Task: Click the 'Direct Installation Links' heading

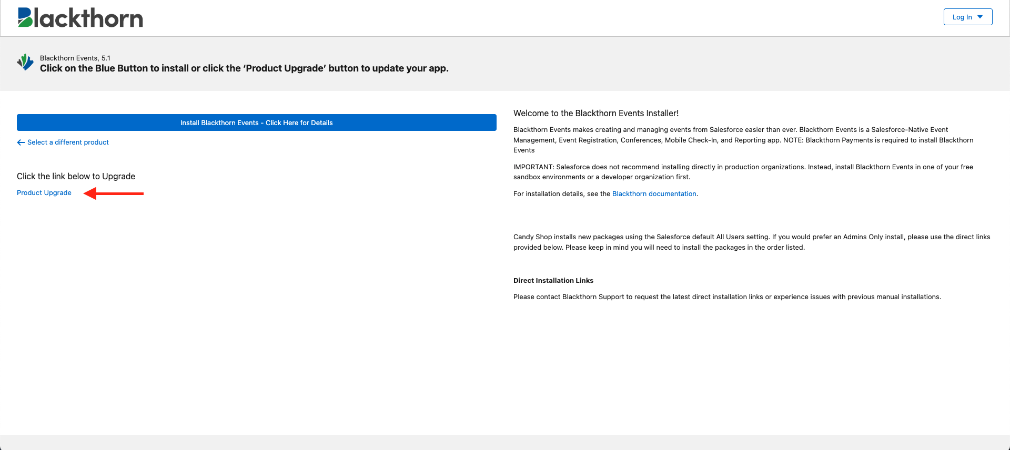Action: 553,280
